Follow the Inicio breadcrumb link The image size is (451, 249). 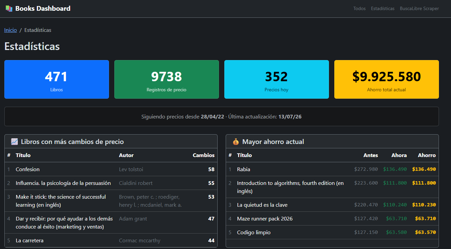pos(10,30)
